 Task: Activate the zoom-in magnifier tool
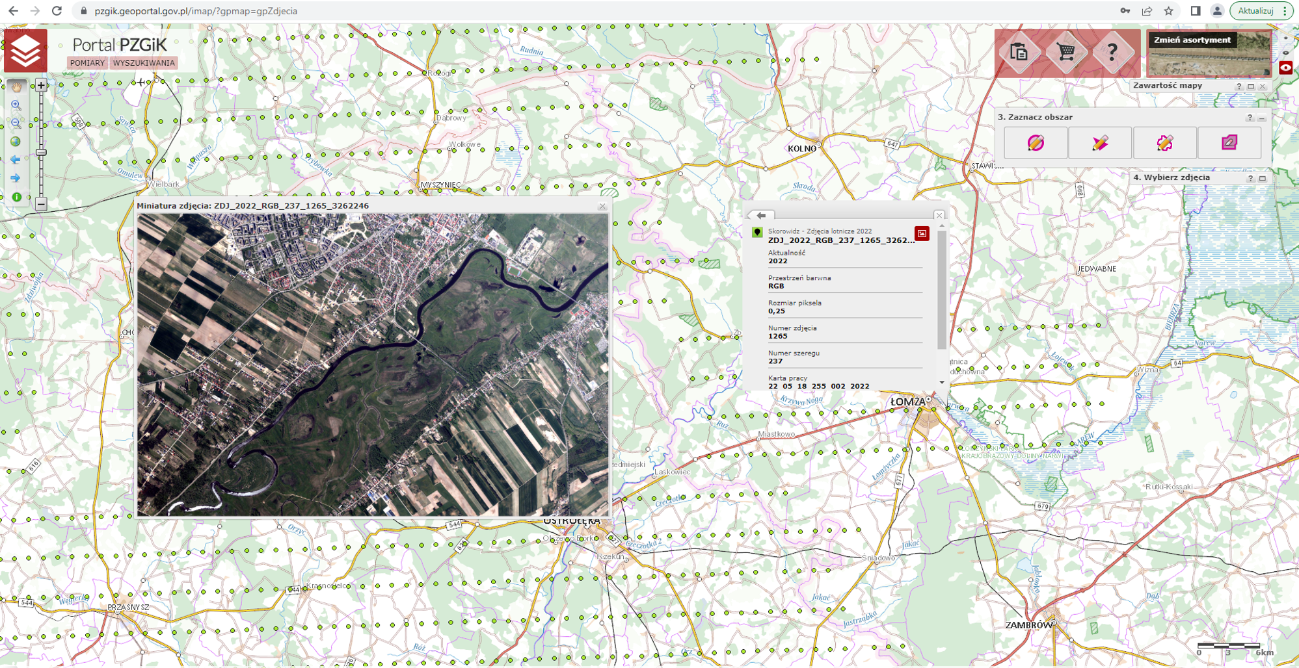[16, 105]
